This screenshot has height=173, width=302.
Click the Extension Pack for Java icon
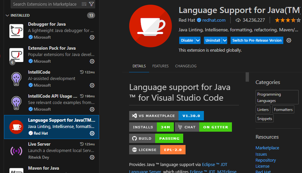(16, 55)
